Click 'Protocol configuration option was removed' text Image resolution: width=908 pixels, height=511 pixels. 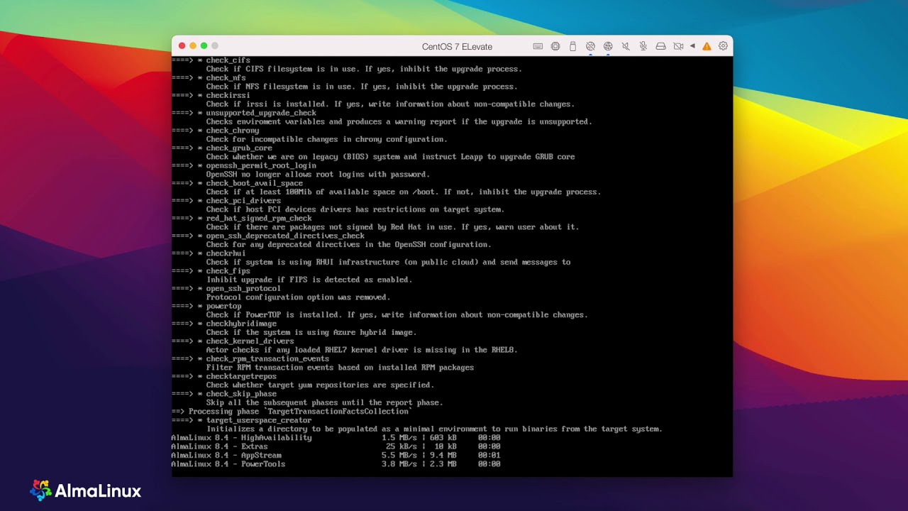[x=299, y=297]
